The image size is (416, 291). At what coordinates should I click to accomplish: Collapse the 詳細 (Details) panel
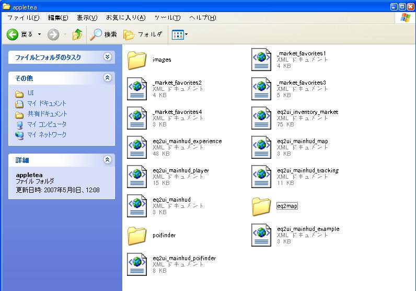point(107,160)
